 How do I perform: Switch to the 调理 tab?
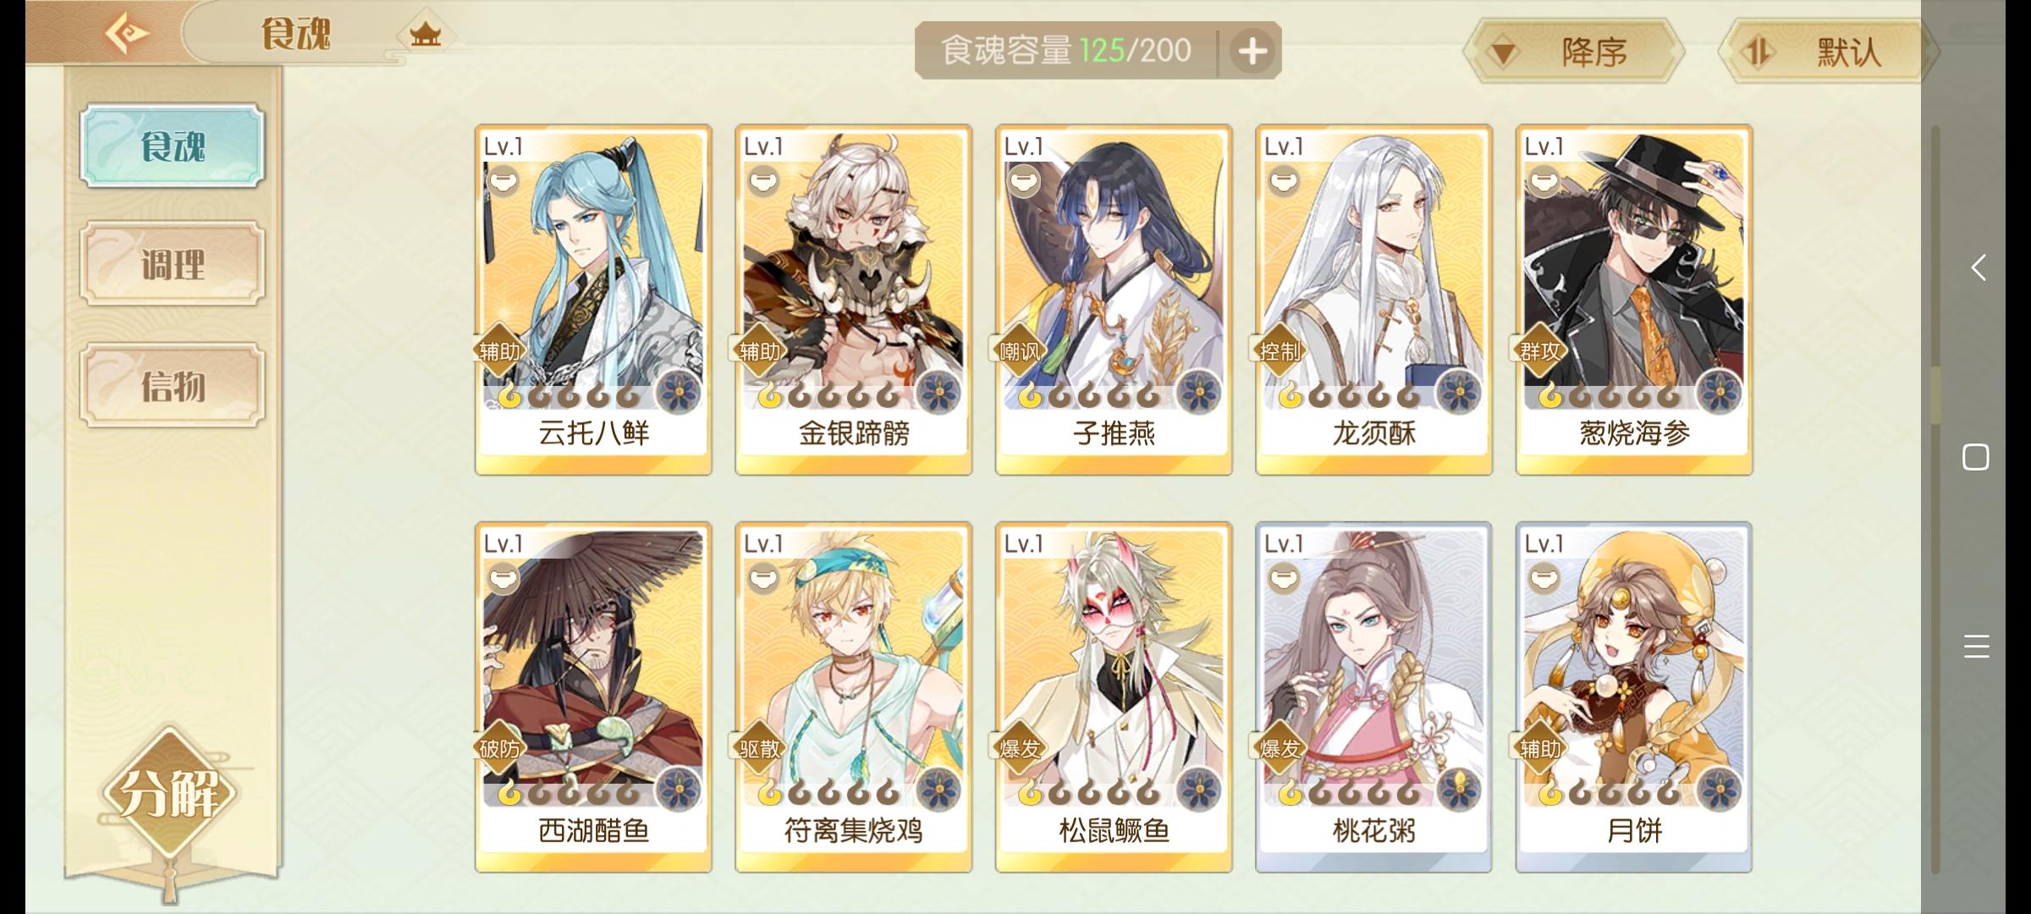pos(173,264)
